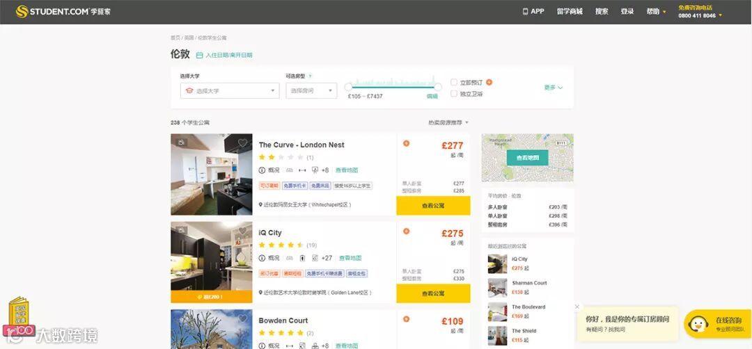Open 查看地图 link for The Curve

coord(347,170)
